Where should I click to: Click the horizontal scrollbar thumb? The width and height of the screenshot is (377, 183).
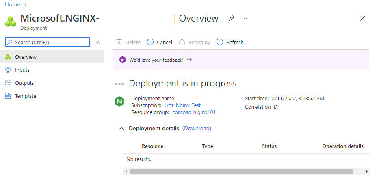click(241, 172)
